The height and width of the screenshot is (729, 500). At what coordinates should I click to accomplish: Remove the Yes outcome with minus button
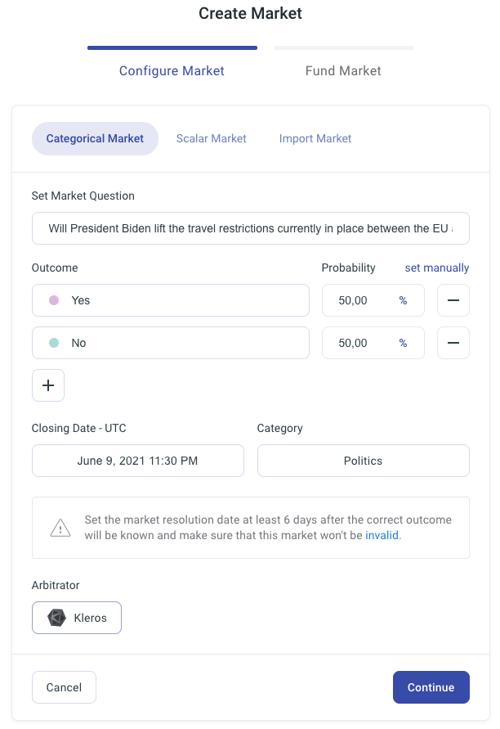click(x=453, y=300)
